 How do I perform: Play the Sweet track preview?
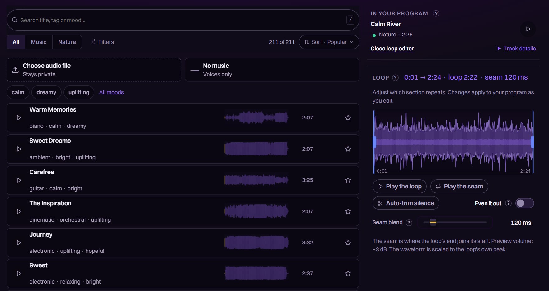click(x=19, y=274)
